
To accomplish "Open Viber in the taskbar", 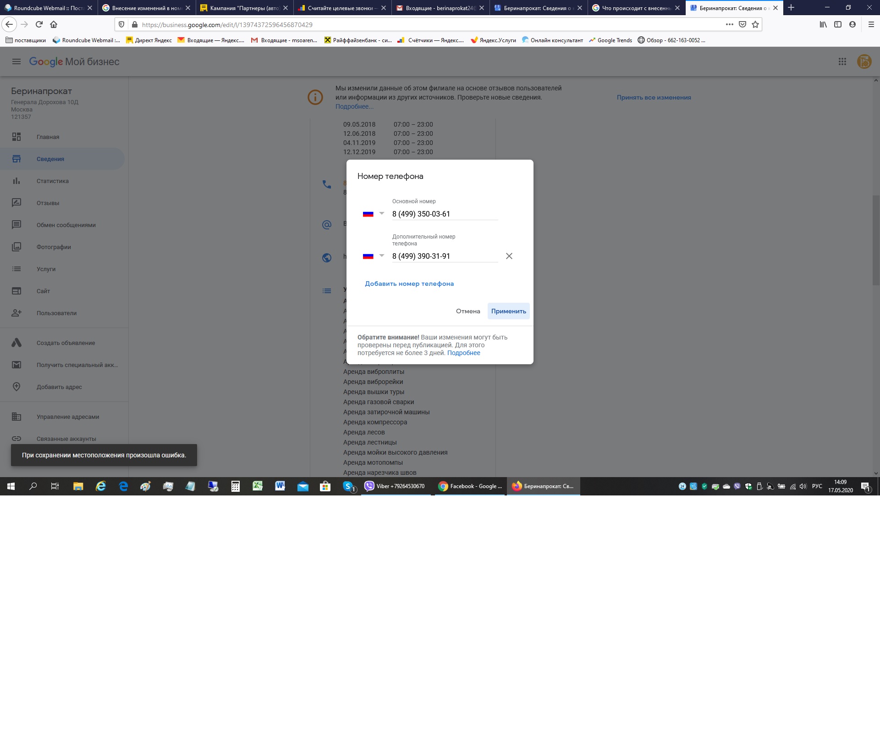I will (396, 486).
